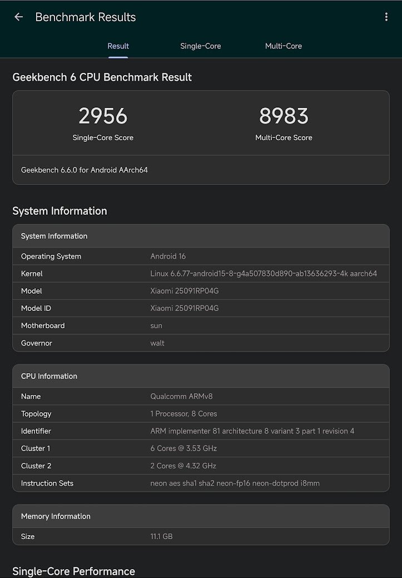Select Cluster 2 value 2 Cores @ 4.32 GHz

[x=183, y=466]
